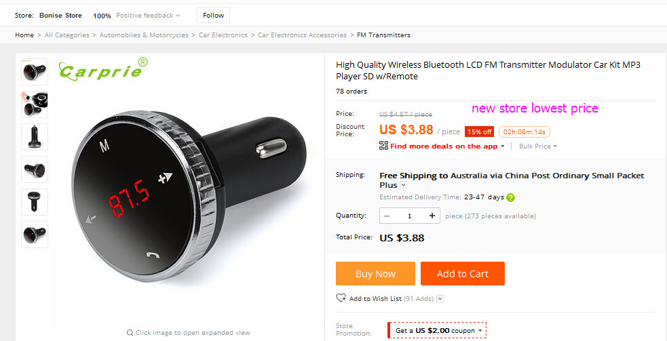Increase quantity with the plus button
This screenshot has width=667, height=341.
432,216
